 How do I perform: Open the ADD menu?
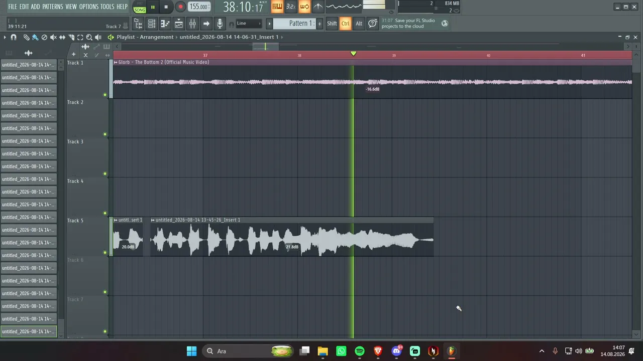click(x=35, y=7)
